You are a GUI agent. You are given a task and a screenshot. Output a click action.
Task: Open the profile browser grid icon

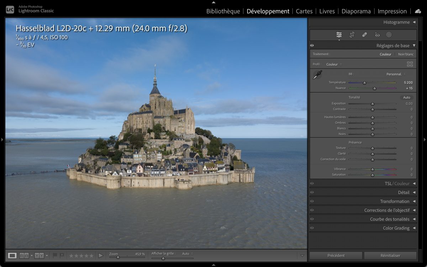[410, 64]
